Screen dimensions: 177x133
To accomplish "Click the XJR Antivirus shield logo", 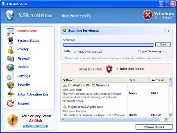I will (x=10, y=15).
